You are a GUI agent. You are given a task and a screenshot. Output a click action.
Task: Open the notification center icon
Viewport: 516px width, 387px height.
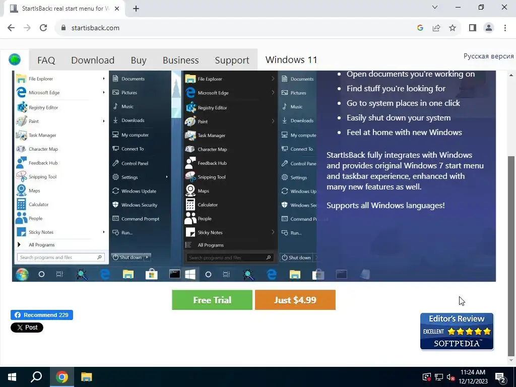[500, 377]
